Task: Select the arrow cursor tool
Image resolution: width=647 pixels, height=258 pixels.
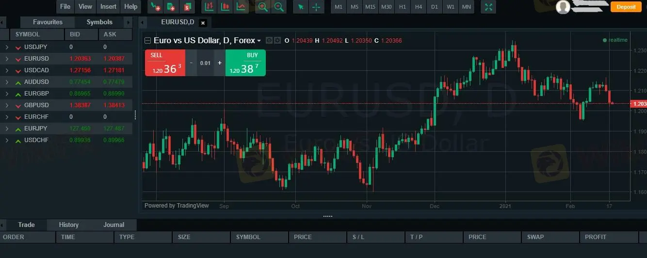Action: point(301,7)
